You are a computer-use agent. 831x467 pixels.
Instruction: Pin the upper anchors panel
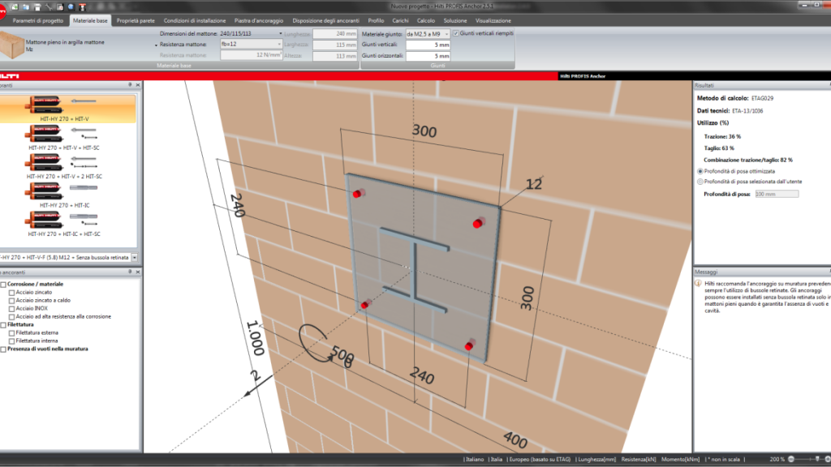[130, 84]
